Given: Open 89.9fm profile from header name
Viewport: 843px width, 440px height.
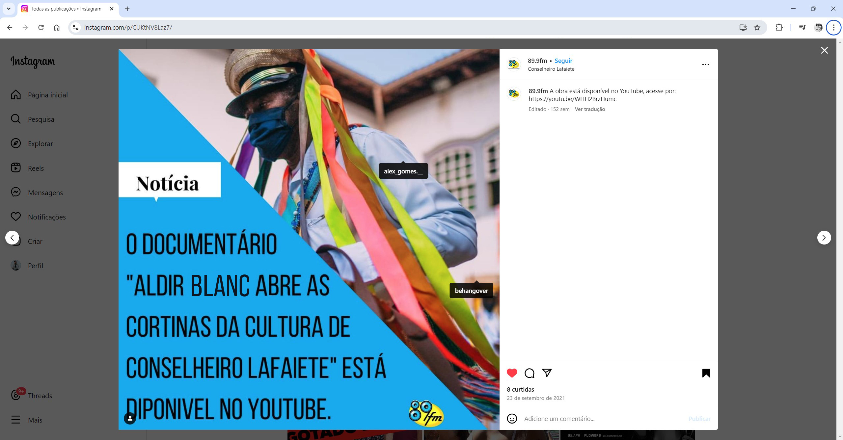Looking at the screenshot, I should click(x=537, y=61).
